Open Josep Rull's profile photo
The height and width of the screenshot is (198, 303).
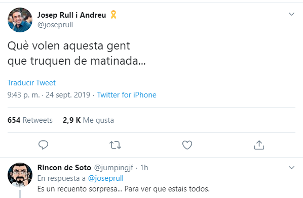coord(20,20)
